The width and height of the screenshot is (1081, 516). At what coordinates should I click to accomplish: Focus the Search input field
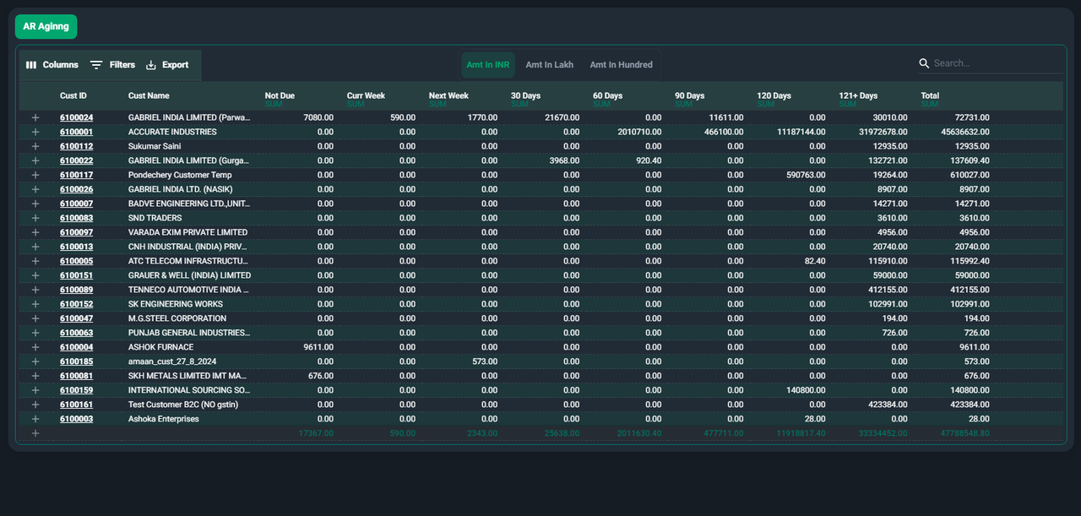[x=997, y=63]
